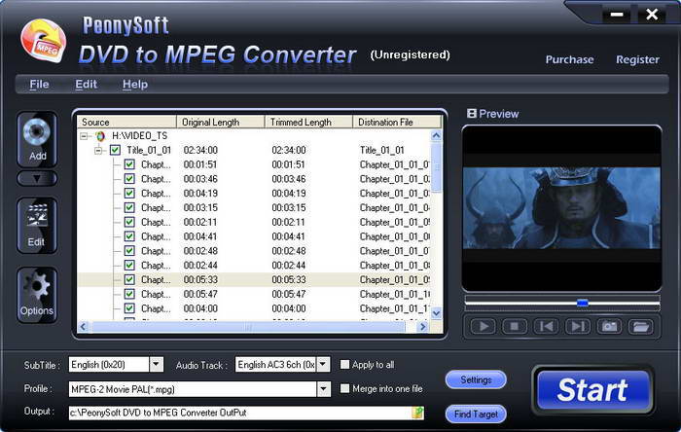The image size is (681, 432).
Task: Uncheck the chapter with length 00:05:33
Action: pyautogui.click(x=129, y=279)
